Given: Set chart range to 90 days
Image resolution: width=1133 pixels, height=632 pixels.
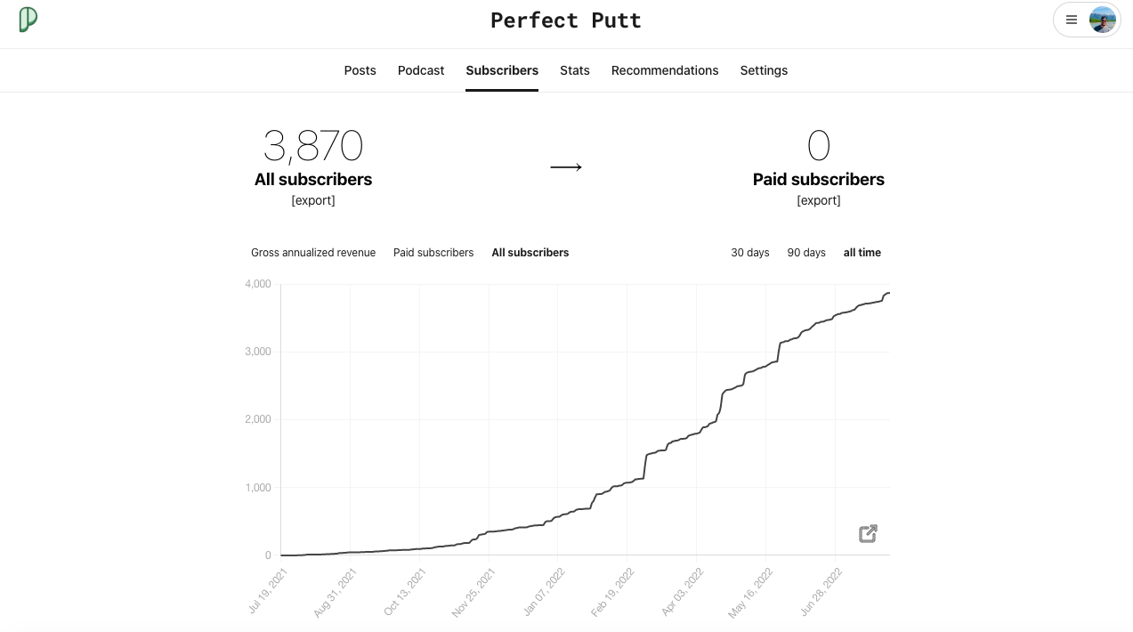Looking at the screenshot, I should tap(806, 253).
